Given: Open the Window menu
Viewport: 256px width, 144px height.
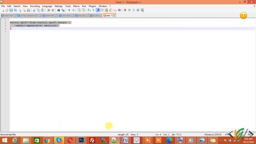Looking at the screenshot, I should click(103, 6).
